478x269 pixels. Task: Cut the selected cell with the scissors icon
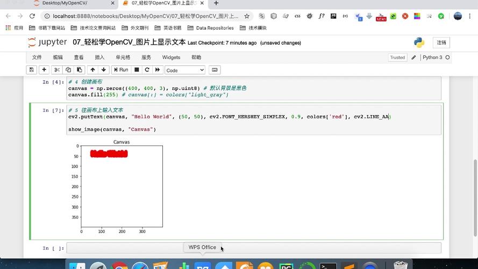[56, 70]
